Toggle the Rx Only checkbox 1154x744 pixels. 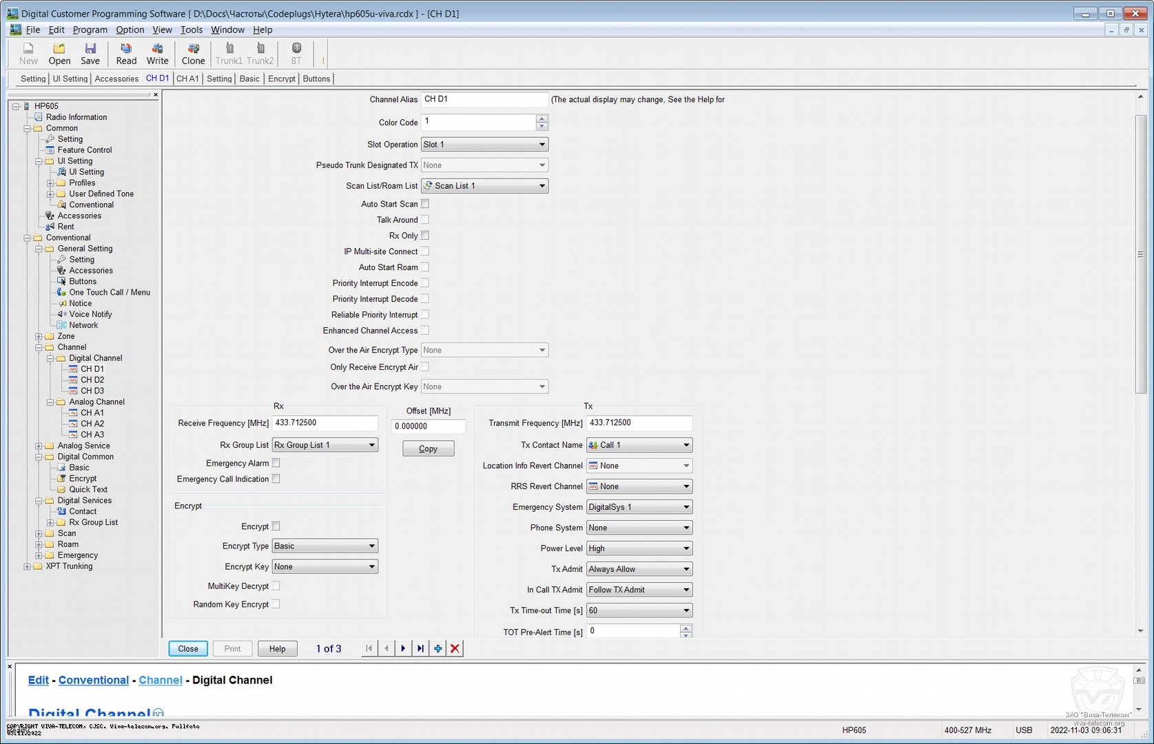pyautogui.click(x=425, y=236)
